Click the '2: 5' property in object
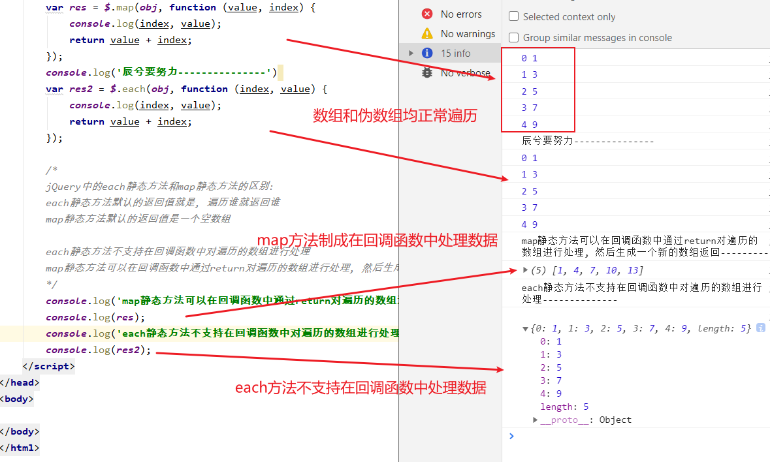 pyautogui.click(x=551, y=367)
